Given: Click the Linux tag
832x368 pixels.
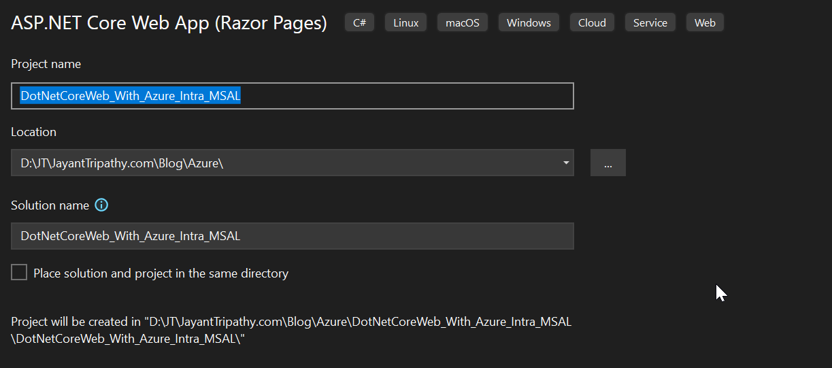Looking at the screenshot, I should (406, 22).
